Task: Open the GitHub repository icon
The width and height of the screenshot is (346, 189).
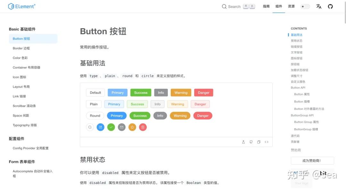Action: [x=330, y=6]
